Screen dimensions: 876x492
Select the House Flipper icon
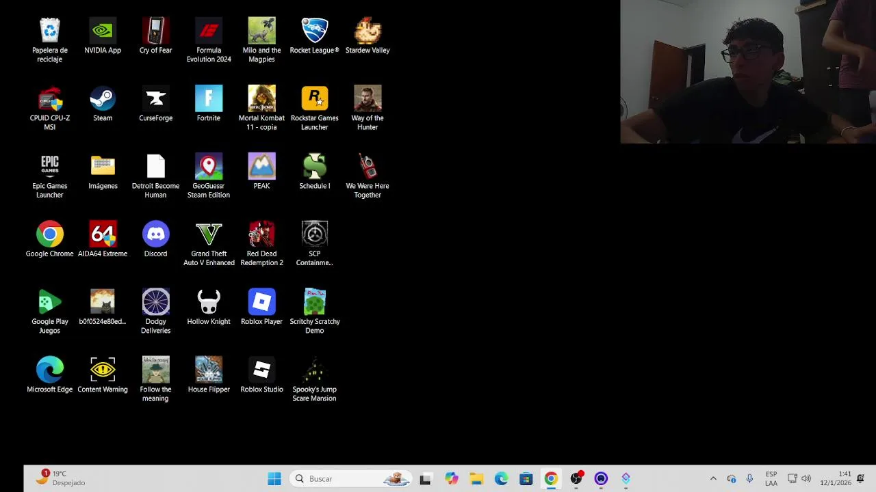pos(209,374)
